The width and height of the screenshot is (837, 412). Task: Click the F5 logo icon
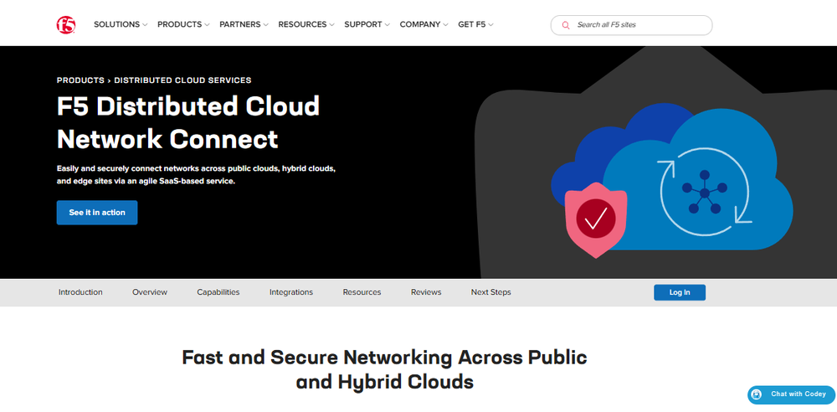pyautogui.click(x=66, y=24)
